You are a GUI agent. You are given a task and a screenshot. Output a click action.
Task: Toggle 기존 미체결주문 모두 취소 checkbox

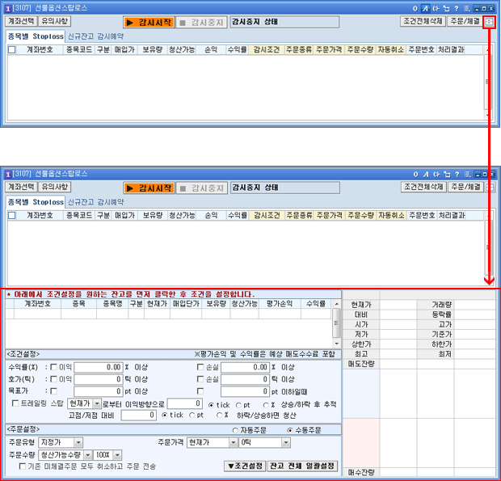22,466
